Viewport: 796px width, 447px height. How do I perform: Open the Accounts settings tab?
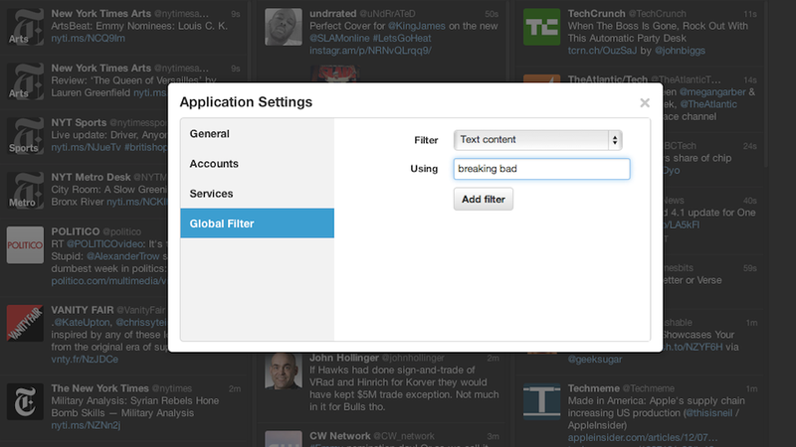point(257,164)
